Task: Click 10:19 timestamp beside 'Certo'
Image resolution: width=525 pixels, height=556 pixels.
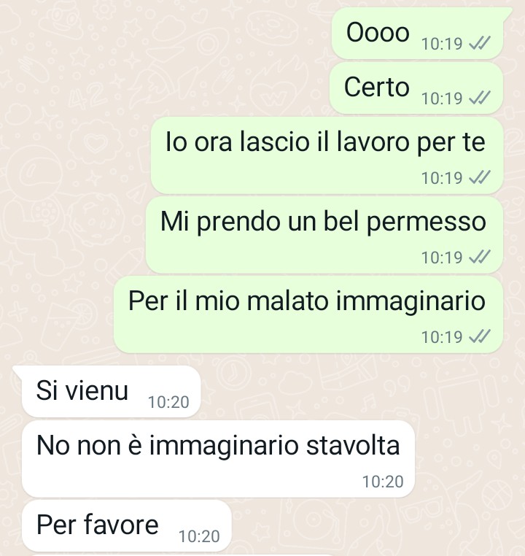Action: [442, 99]
